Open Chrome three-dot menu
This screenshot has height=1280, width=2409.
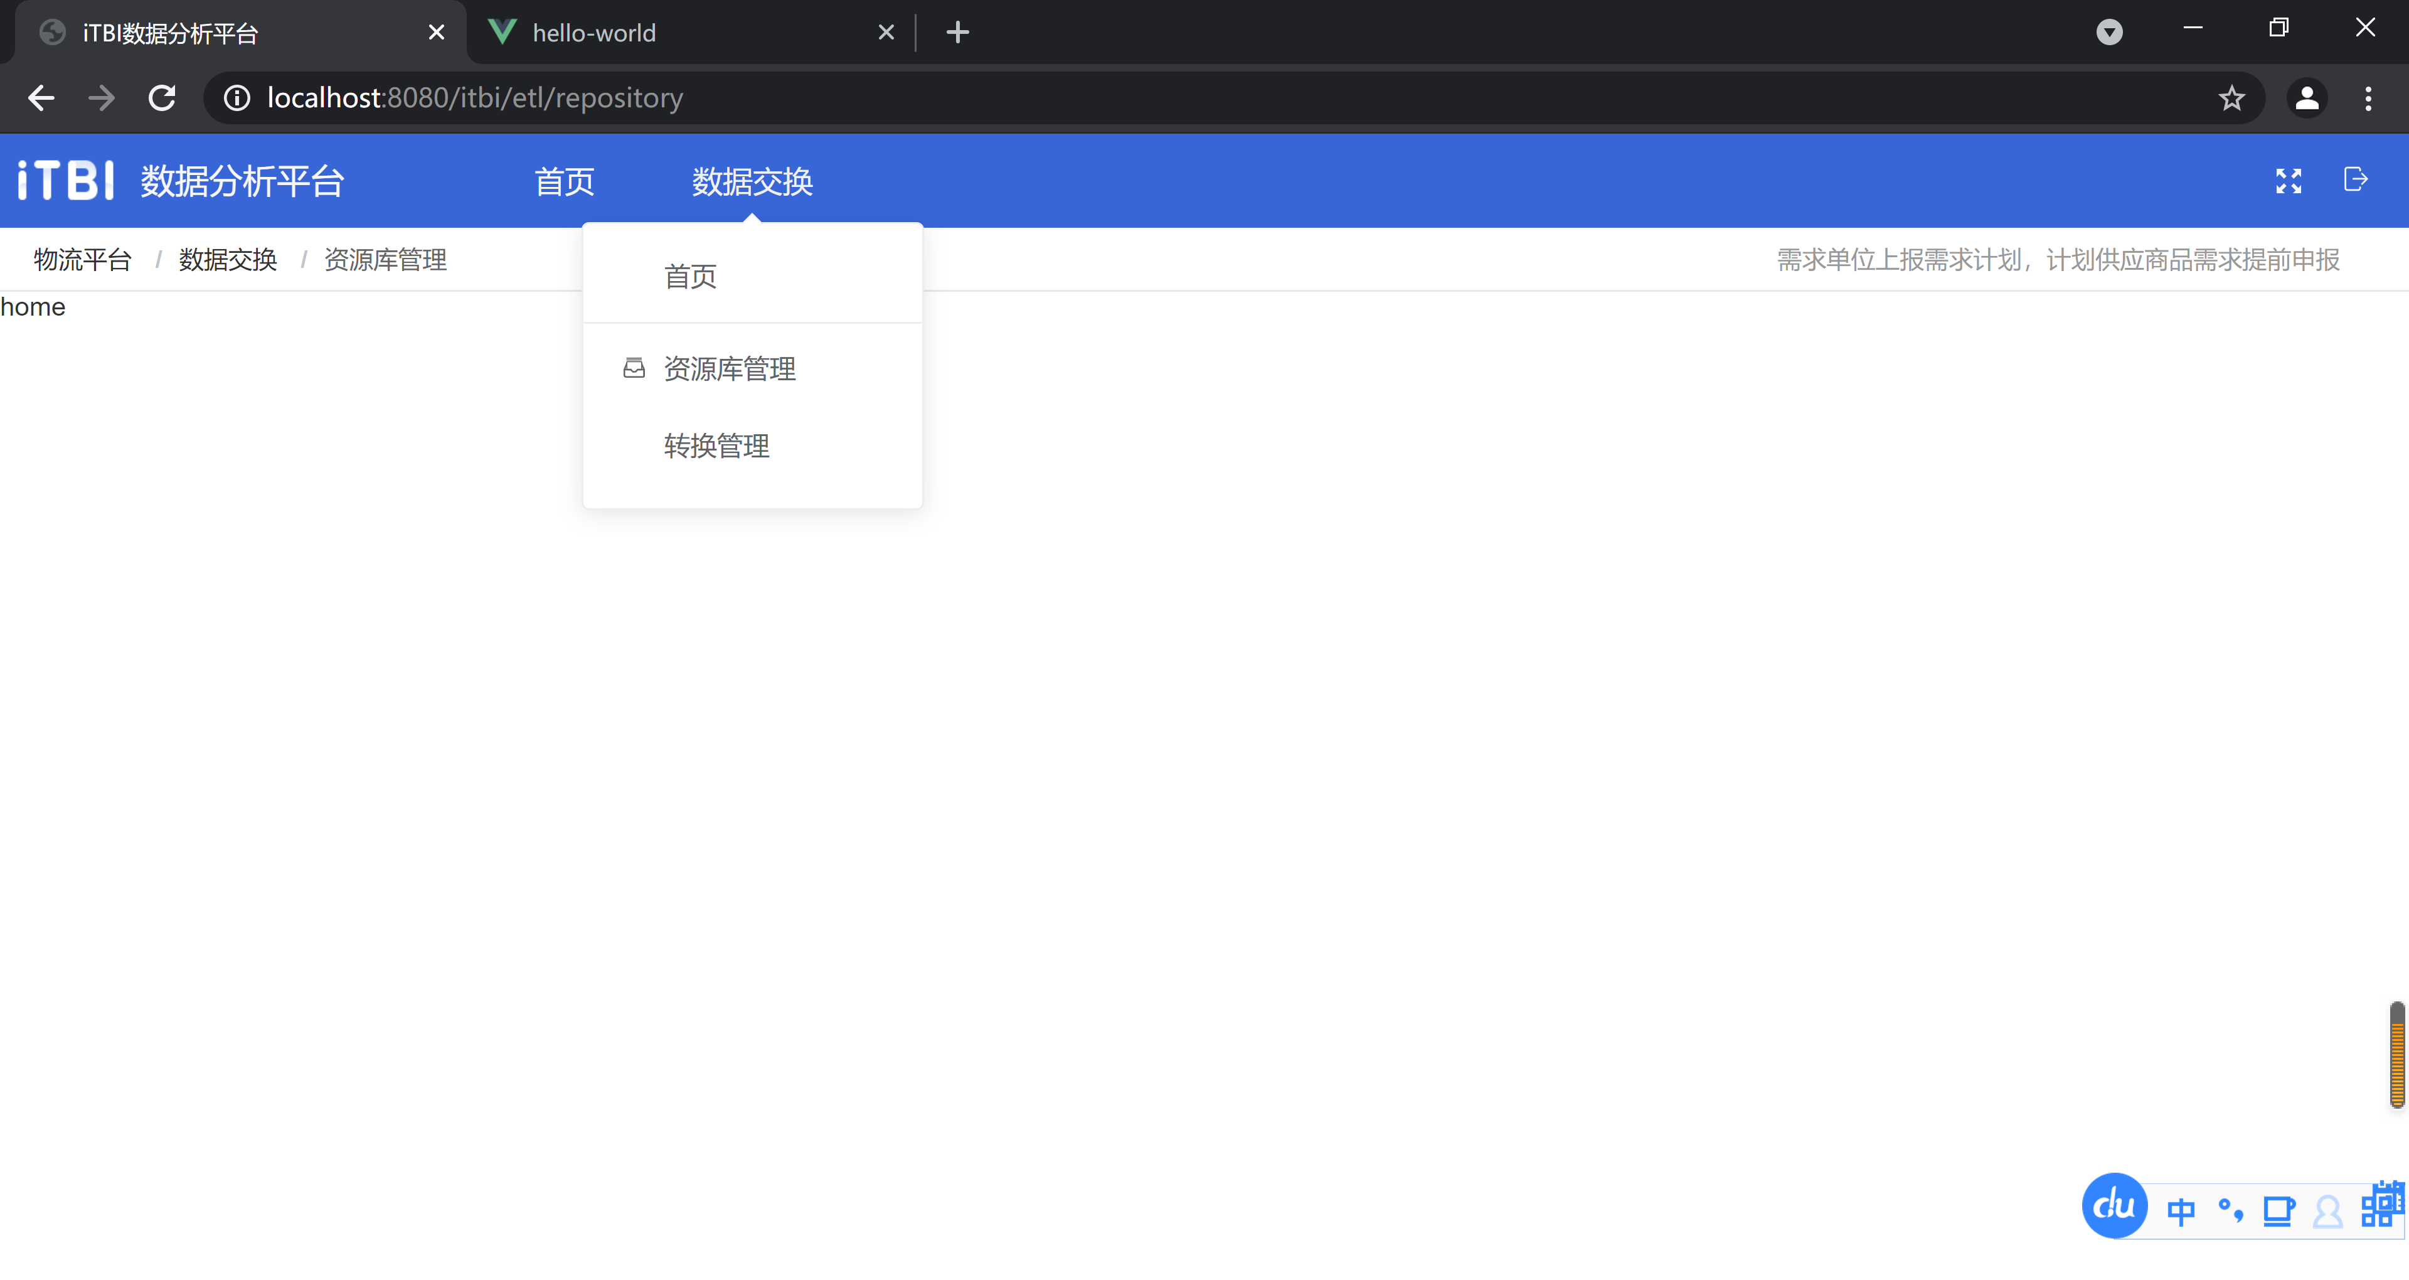(2368, 97)
